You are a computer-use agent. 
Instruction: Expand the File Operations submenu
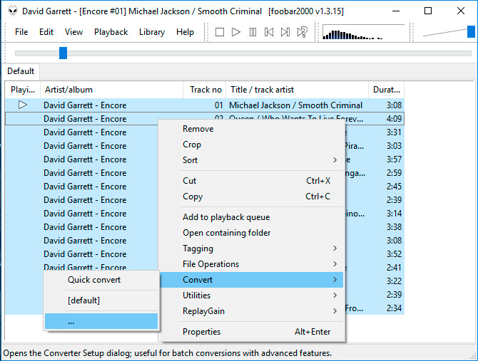(x=252, y=264)
